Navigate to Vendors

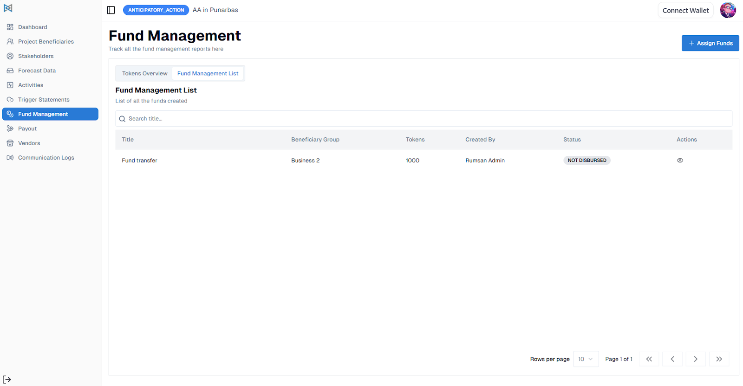pos(50,143)
